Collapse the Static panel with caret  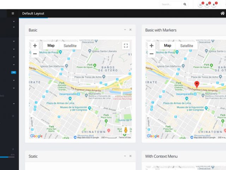point(125,156)
